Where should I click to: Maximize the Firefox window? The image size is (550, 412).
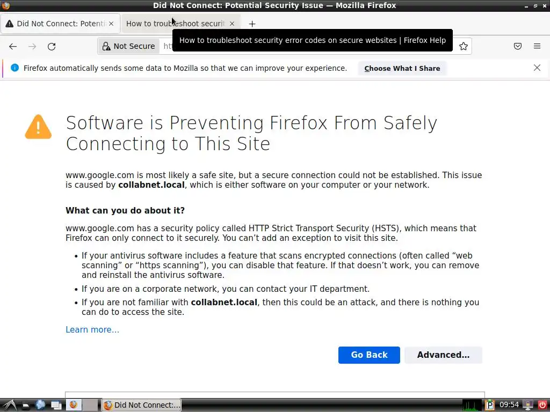point(535,6)
